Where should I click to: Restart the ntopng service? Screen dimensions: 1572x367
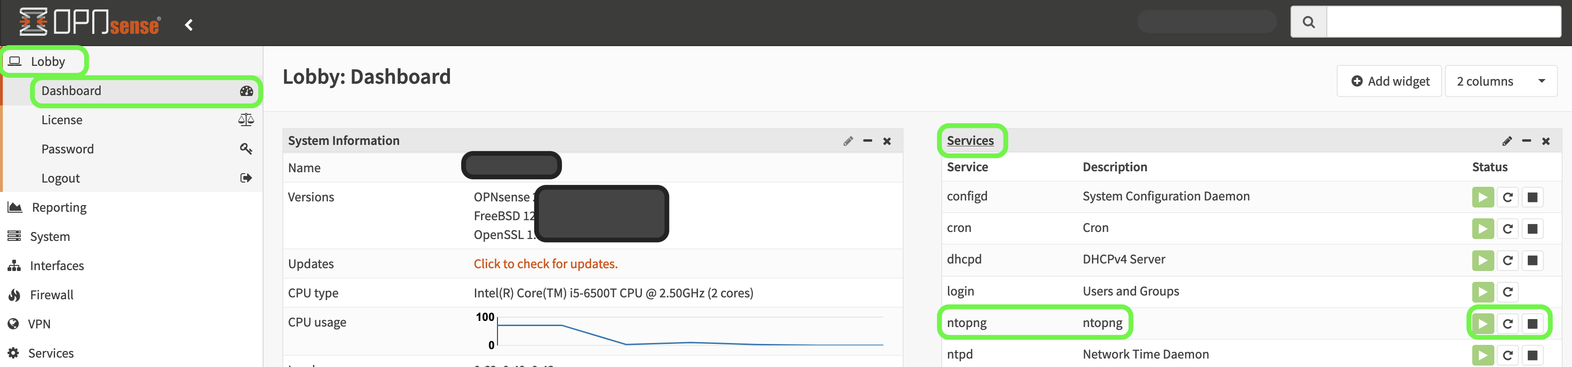point(1508,324)
